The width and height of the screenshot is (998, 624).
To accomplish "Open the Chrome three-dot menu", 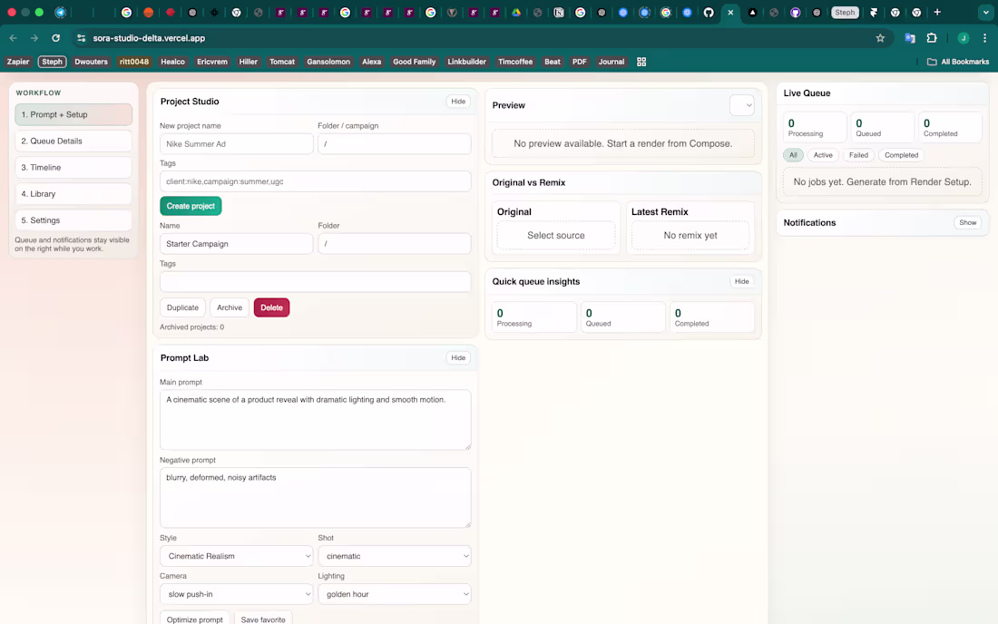I will click(x=984, y=38).
